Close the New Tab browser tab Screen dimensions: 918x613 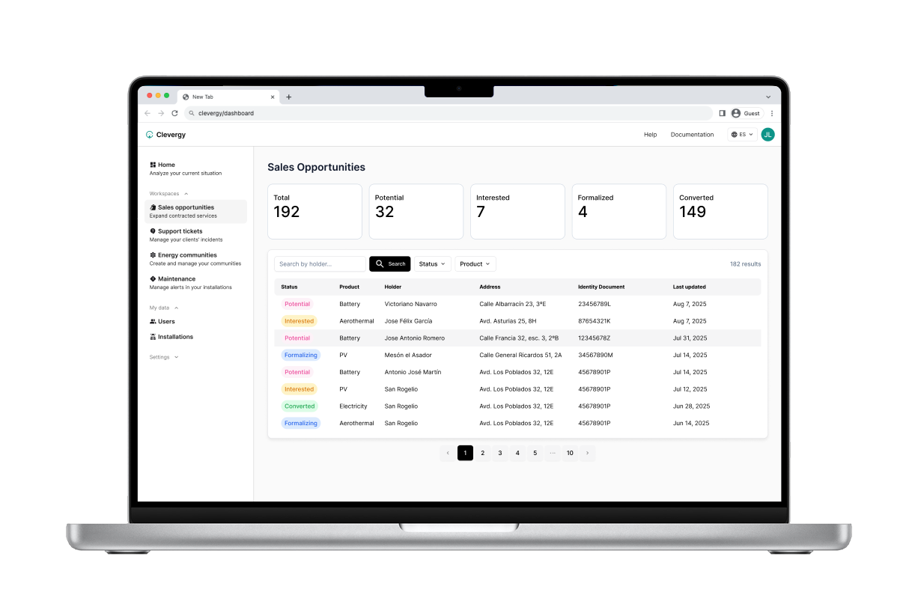(273, 97)
